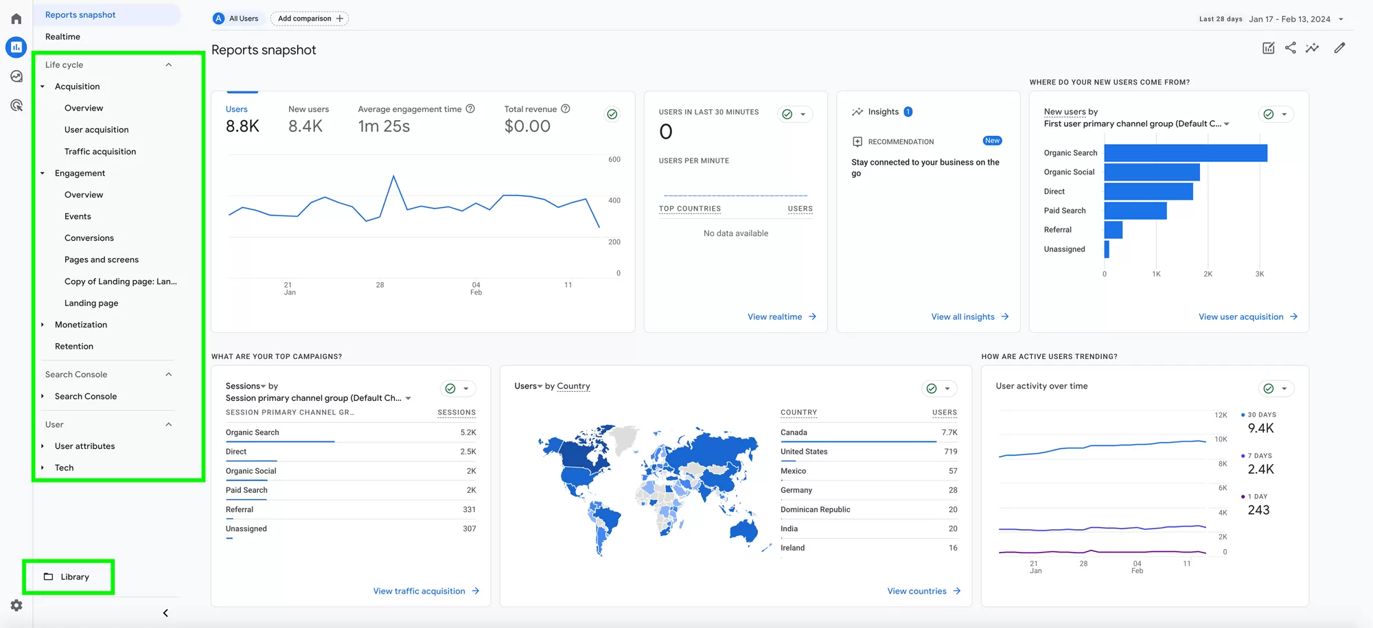Collapse the Acquisition tree group

click(x=43, y=86)
